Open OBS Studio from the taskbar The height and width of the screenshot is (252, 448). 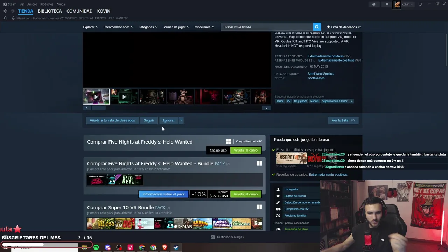tap(119, 247)
